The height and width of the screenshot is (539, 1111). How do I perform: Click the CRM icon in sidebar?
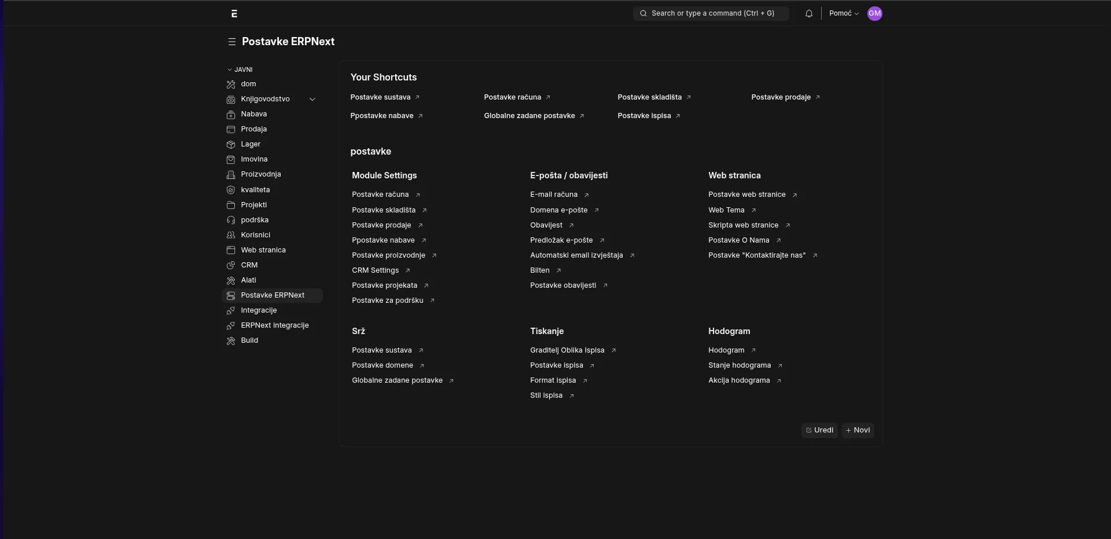231,265
